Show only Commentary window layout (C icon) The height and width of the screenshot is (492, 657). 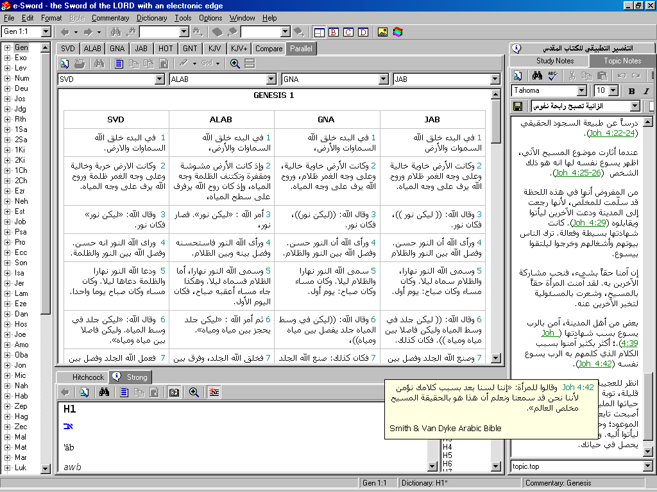[348, 32]
